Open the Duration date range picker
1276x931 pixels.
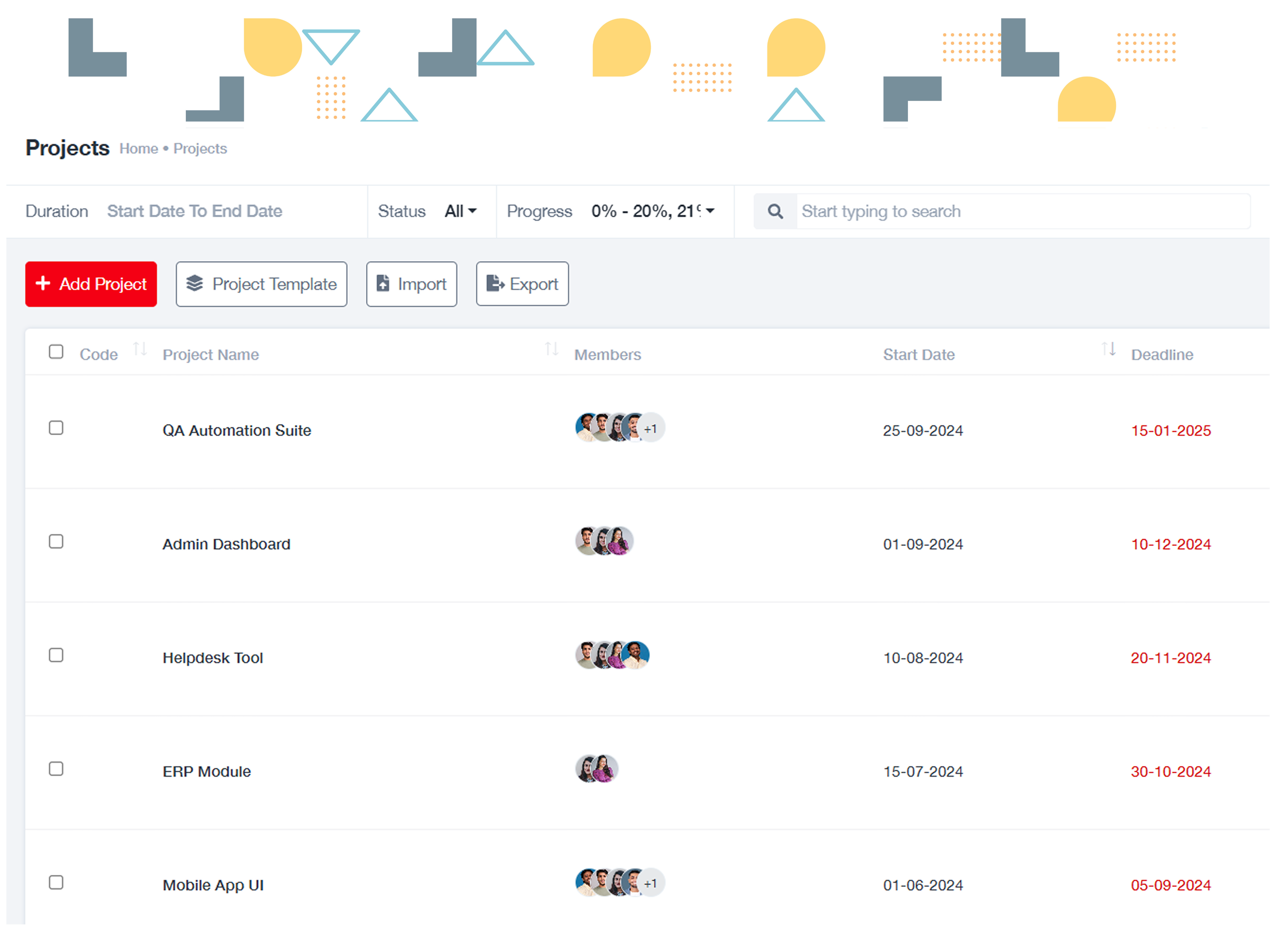(195, 211)
